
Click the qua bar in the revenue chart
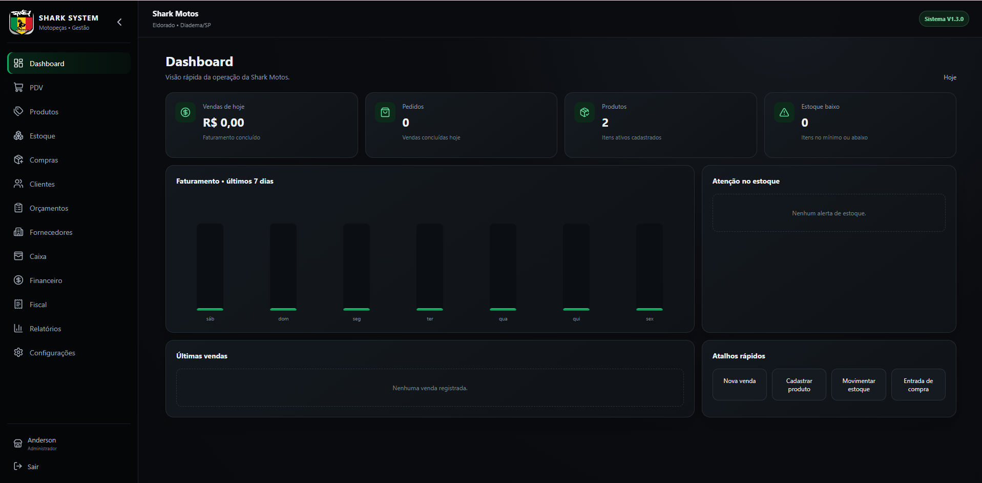pyautogui.click(x=503, y=267)
